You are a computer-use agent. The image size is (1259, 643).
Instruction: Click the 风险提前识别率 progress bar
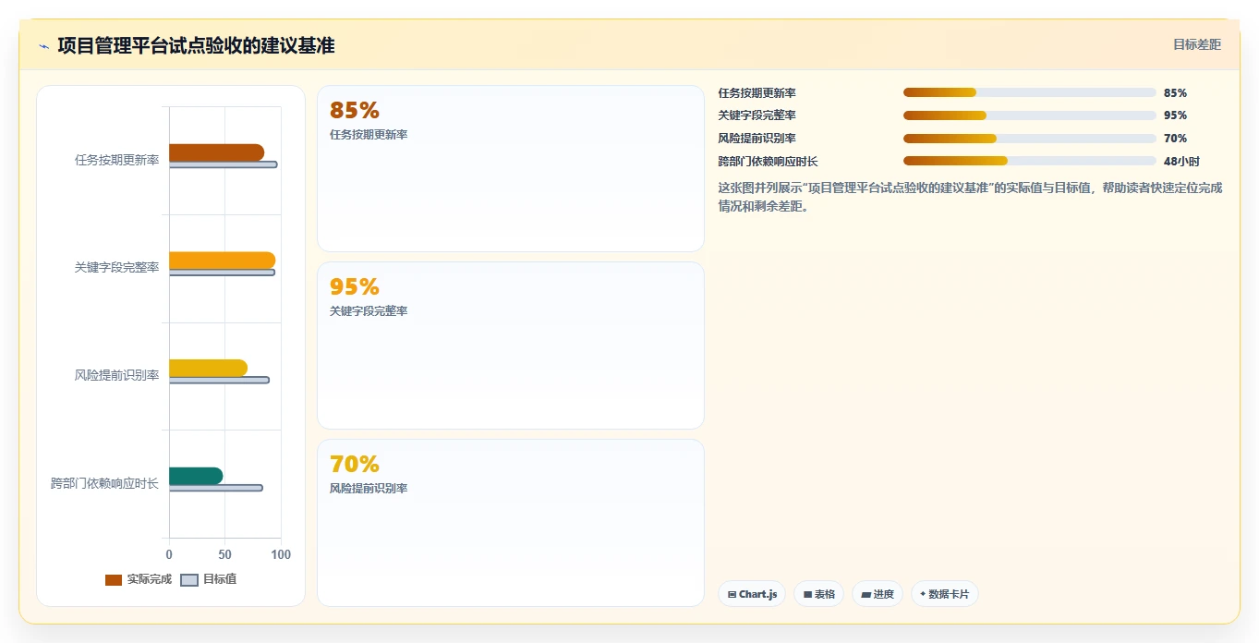(1029, 139)
